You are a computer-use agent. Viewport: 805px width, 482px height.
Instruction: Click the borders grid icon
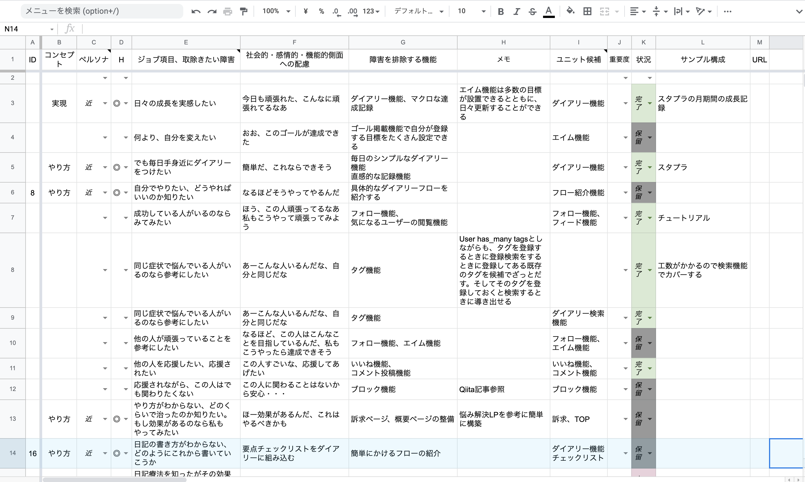tap(587, 11)
